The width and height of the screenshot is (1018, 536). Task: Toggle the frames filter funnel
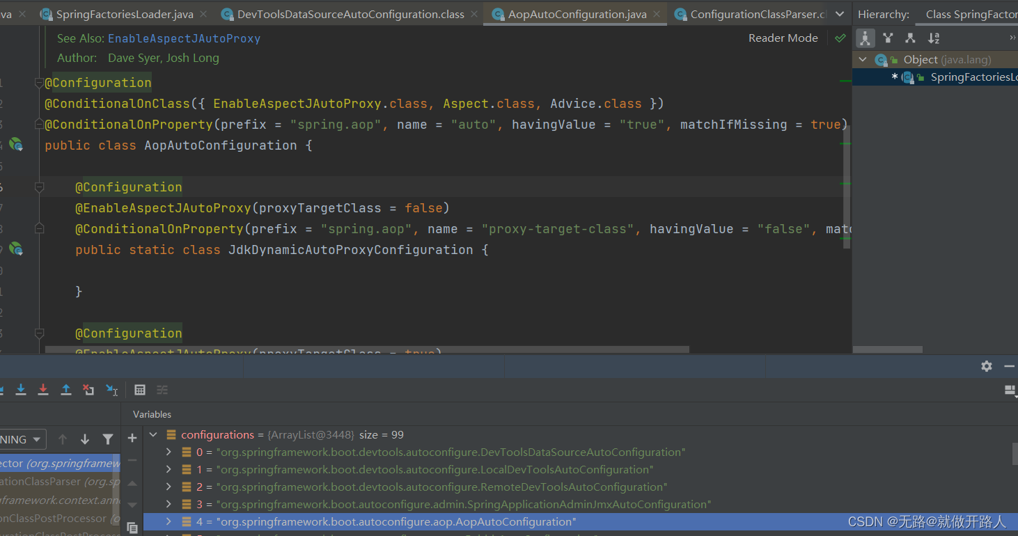coord(107,439)
